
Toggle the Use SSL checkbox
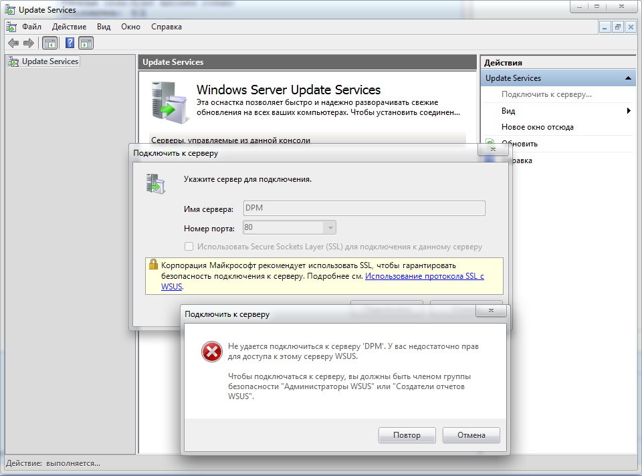coord(189,247)
